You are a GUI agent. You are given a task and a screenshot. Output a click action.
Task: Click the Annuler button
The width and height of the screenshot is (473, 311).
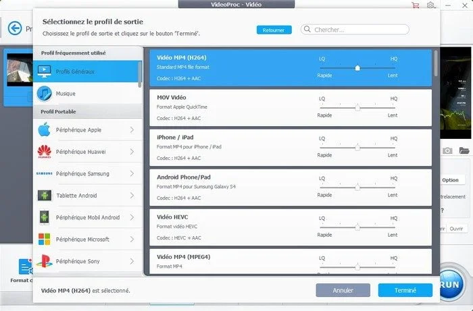coord(343,290)
